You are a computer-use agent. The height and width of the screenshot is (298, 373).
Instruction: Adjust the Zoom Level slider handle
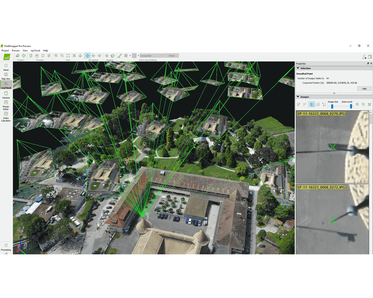(351, 106)
